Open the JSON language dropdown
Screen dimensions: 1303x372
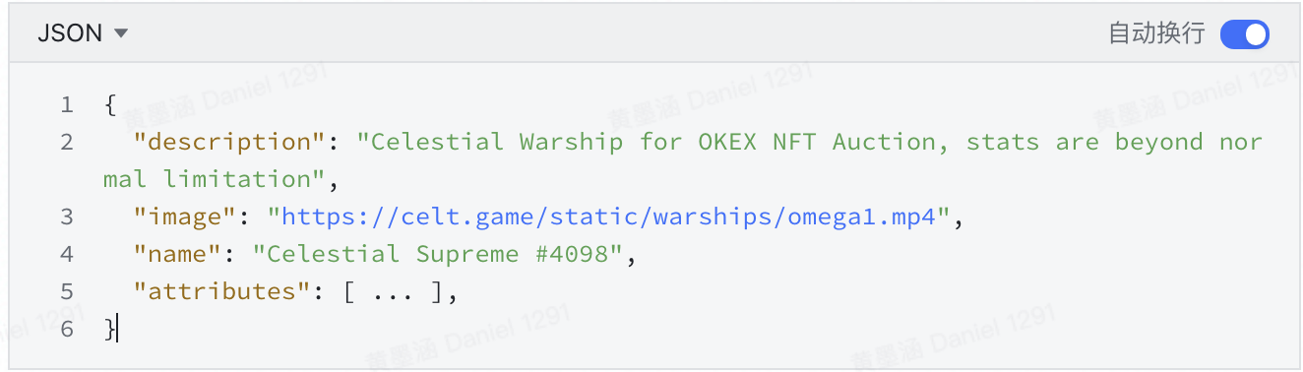[x=83, y=33]
